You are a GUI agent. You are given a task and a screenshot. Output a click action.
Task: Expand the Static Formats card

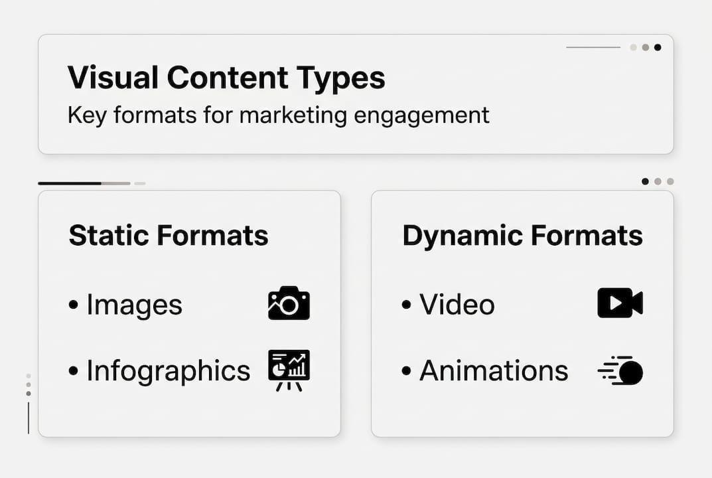click(x=189, y=313)
